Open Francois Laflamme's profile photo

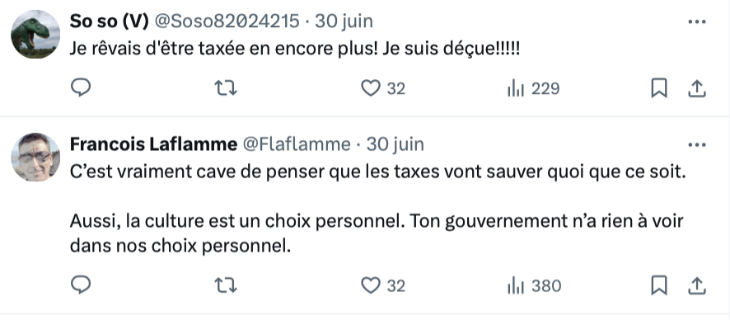click(x=35, y=157)
